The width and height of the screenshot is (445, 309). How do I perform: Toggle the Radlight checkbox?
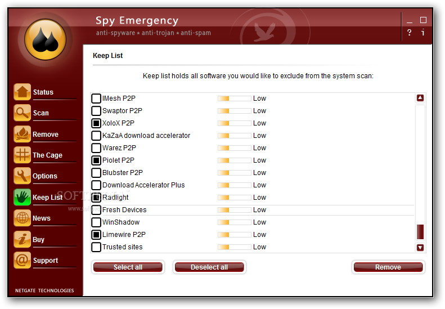coord(96,198)
